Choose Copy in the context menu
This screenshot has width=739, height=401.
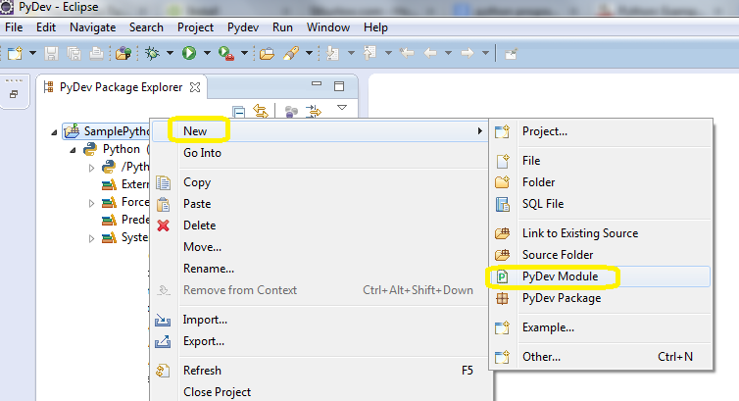(320, 182)
